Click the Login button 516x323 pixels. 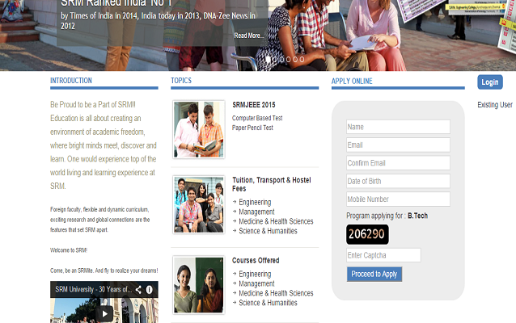489,82
